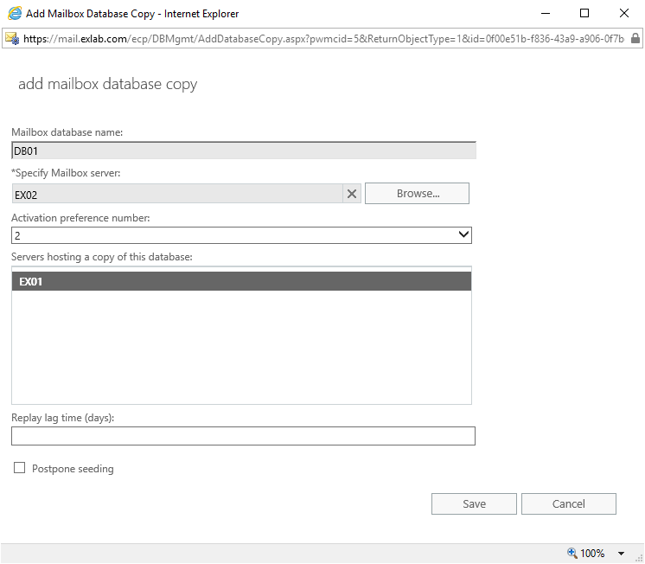Click the mail page icon in address bar

(12, 39)
